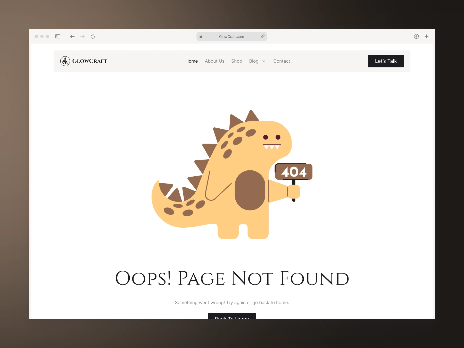
Task: Click the Let's Talk button
Action: (386, 61)
